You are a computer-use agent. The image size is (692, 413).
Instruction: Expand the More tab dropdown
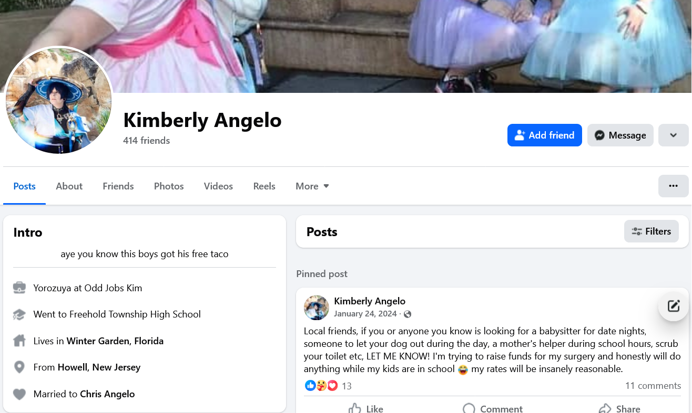(312, 186)
